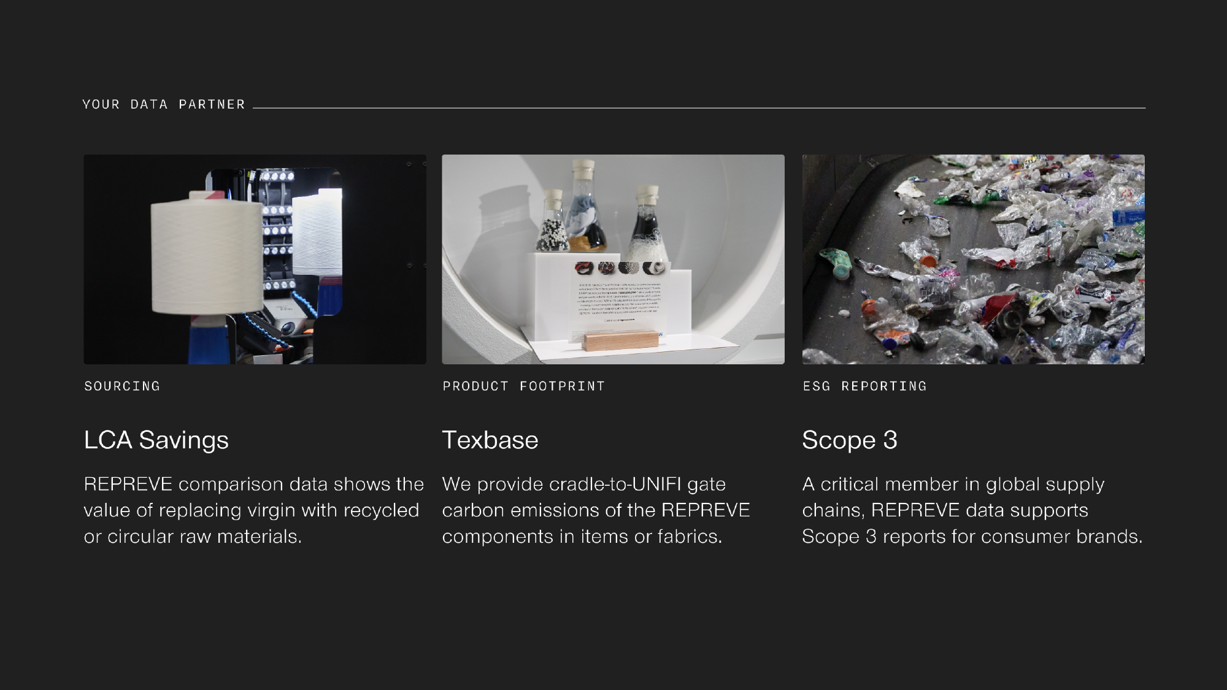The height and width of the screenshot is (690, 1227).
Task: Select the global supply chains paragraph
Action: coord(972,510)
